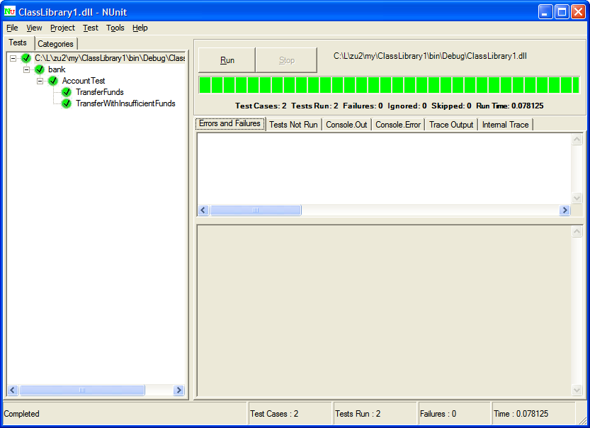Maximize the NUnit window
Image resolution: width=590 pixels, height=428 pixels.
[562, 11]
